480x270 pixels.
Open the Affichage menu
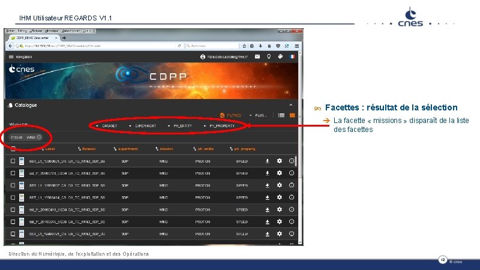(x=36, y=31)
